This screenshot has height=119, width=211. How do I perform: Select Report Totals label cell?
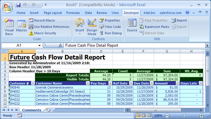62,75
